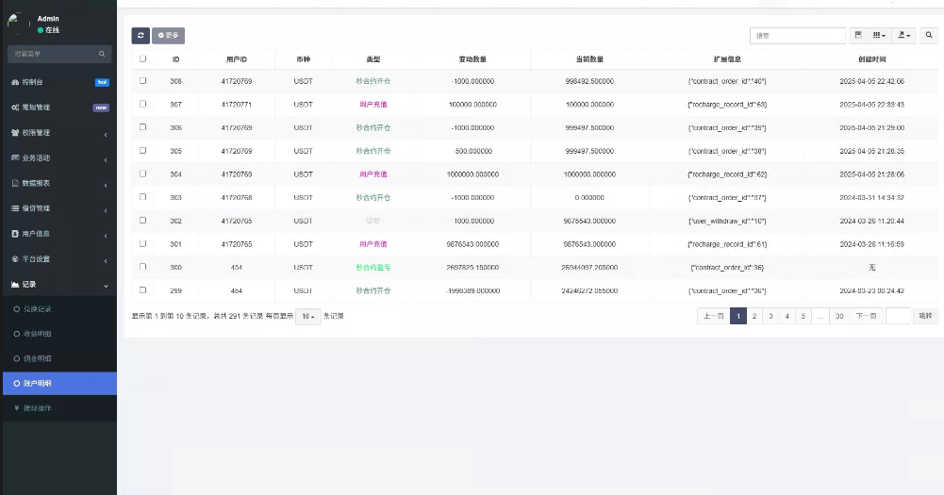Open the rows-per-page 10 dropdown
This screenshot has height=495, width=944.
tap(307, 316)
